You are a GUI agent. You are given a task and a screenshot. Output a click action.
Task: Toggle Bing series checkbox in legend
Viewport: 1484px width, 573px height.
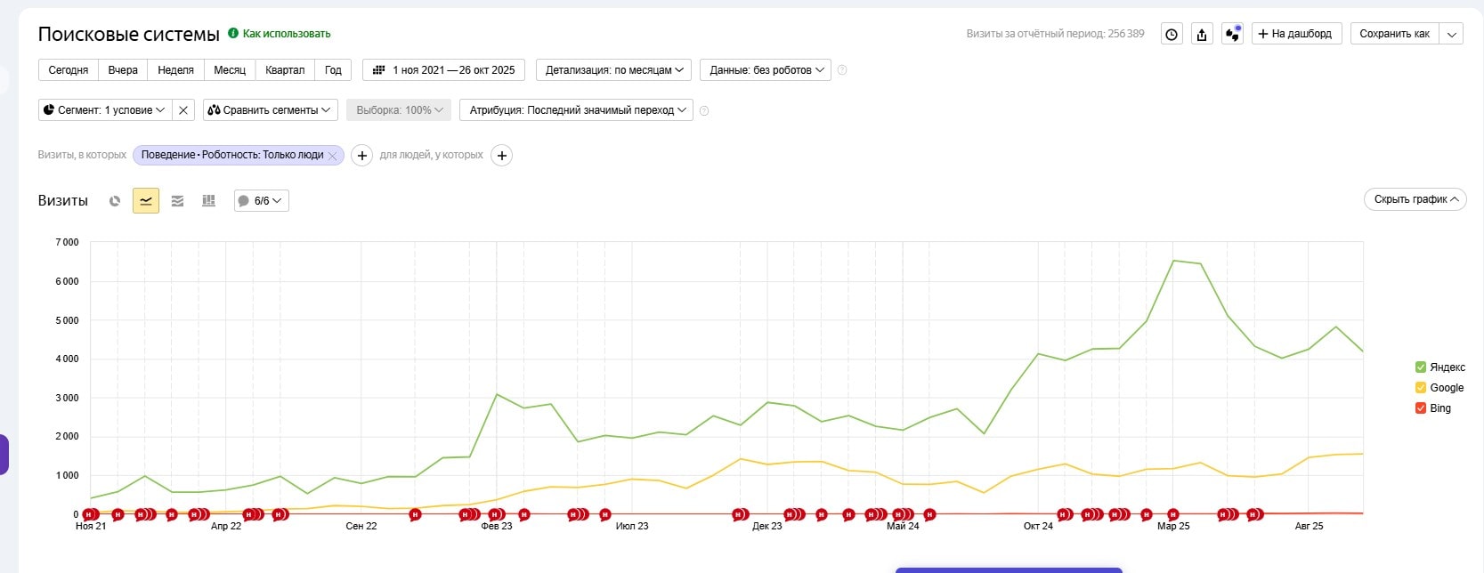[x=1421, y=408]
